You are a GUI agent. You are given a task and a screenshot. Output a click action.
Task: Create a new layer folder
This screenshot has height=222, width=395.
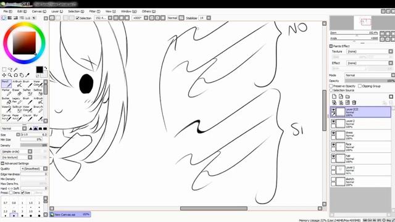click(347, 97)
